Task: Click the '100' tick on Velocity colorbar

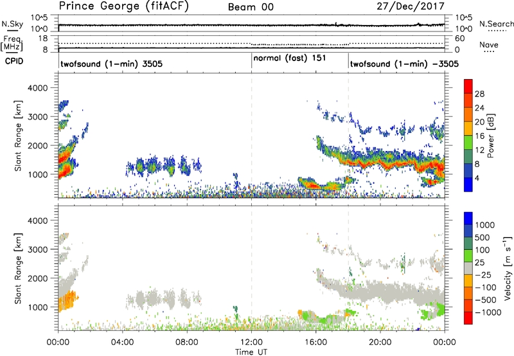Action: (484, 250)
